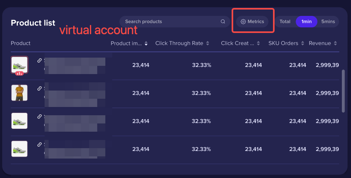The height and width of the screenshot is (178, 351).
Task: Sort the Revenue column
Action: click(335, 43)
